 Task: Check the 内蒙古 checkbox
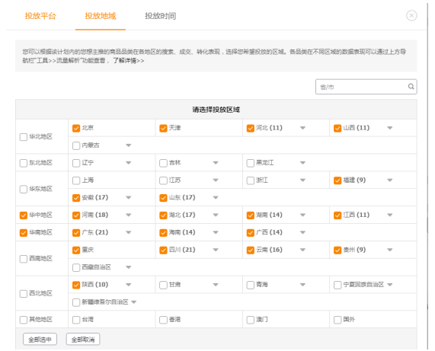click(76, 145)
